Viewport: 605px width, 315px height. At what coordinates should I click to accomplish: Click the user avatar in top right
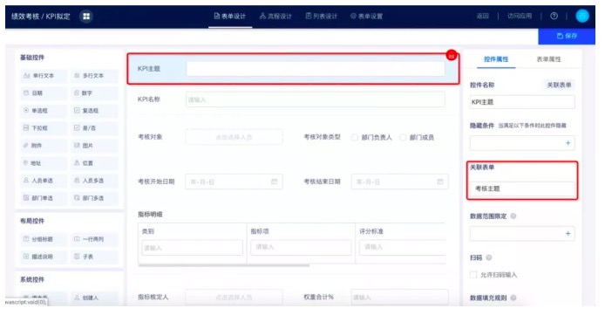[x=582, y=16]
